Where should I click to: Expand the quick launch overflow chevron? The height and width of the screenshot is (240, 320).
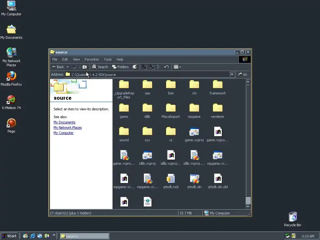pyautogui.click(x=54, y=235)
